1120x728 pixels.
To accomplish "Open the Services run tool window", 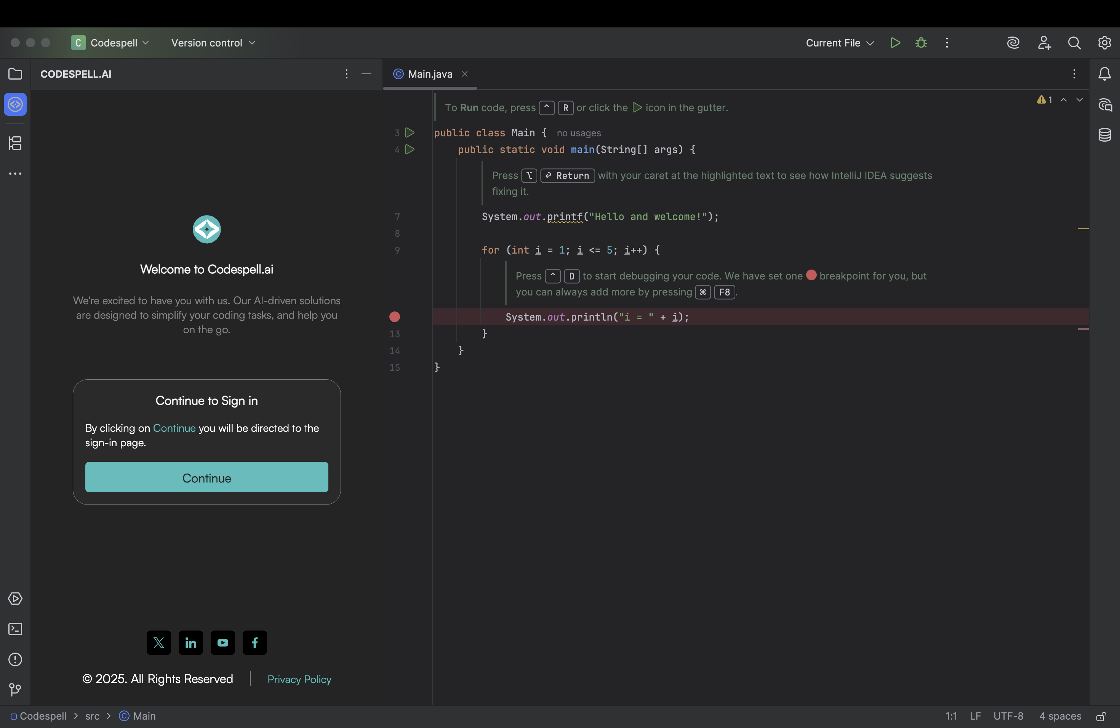I will click(15, 599).
